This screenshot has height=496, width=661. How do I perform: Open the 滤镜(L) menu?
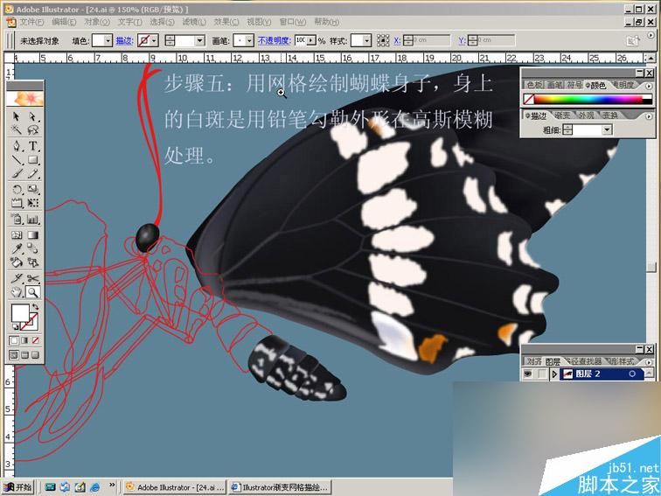[x=194, y=22]
